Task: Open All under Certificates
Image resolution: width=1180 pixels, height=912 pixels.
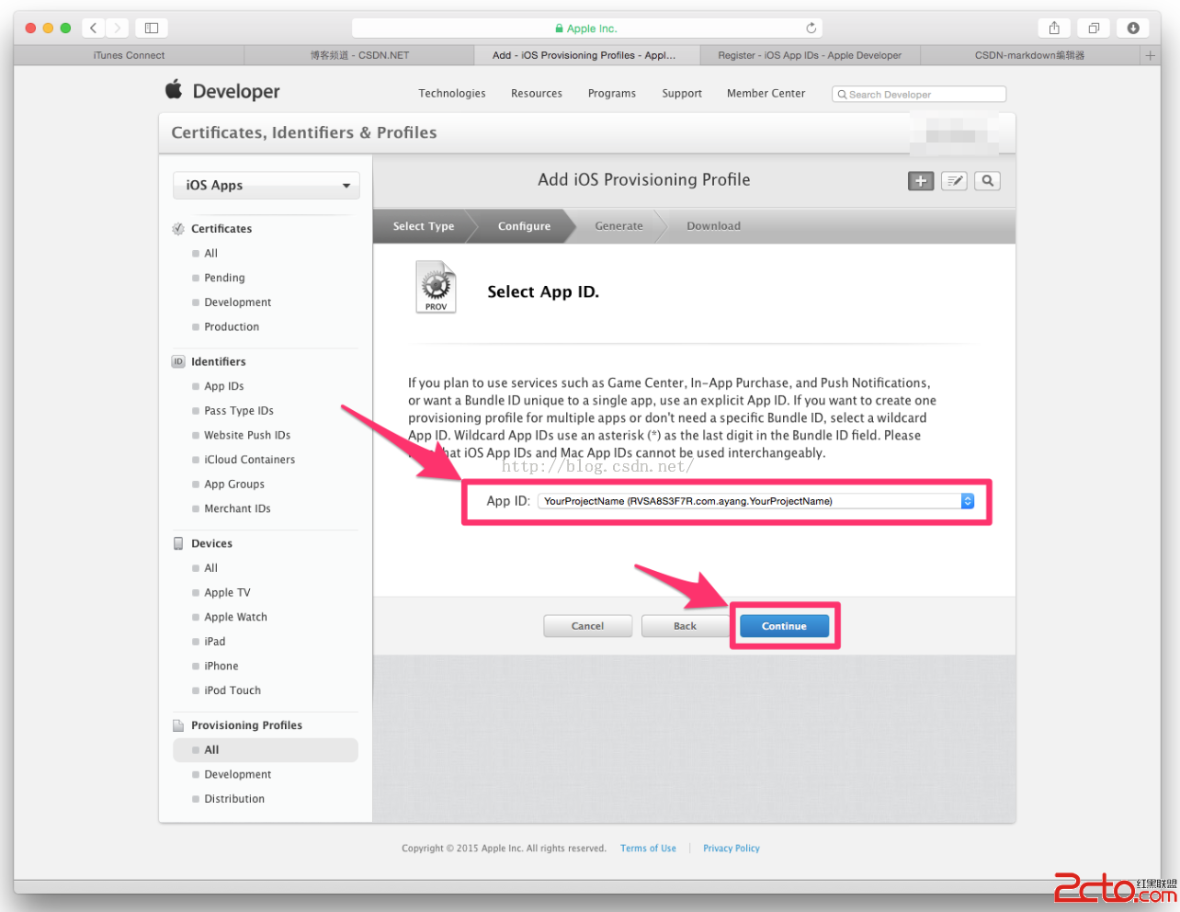Action: pyautogui.click(x=210, y=254)
